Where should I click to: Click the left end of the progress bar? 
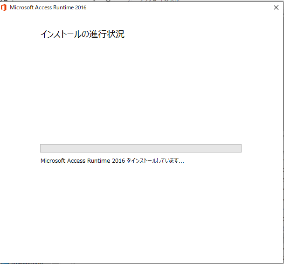[x=43, y=148]
